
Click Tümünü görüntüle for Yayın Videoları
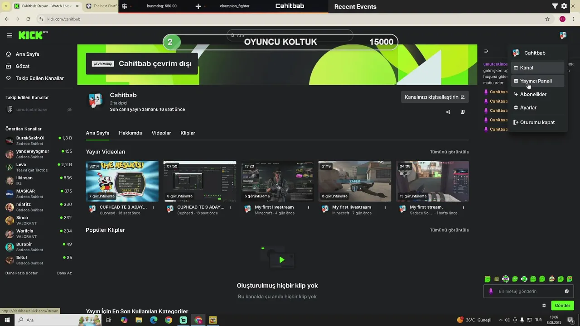pos(449,152)
